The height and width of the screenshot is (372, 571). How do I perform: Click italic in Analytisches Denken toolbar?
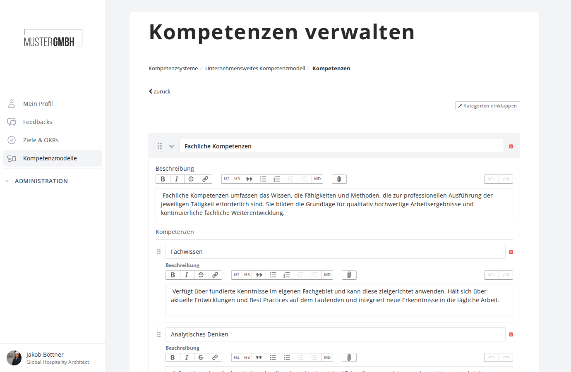coord(187,358)
